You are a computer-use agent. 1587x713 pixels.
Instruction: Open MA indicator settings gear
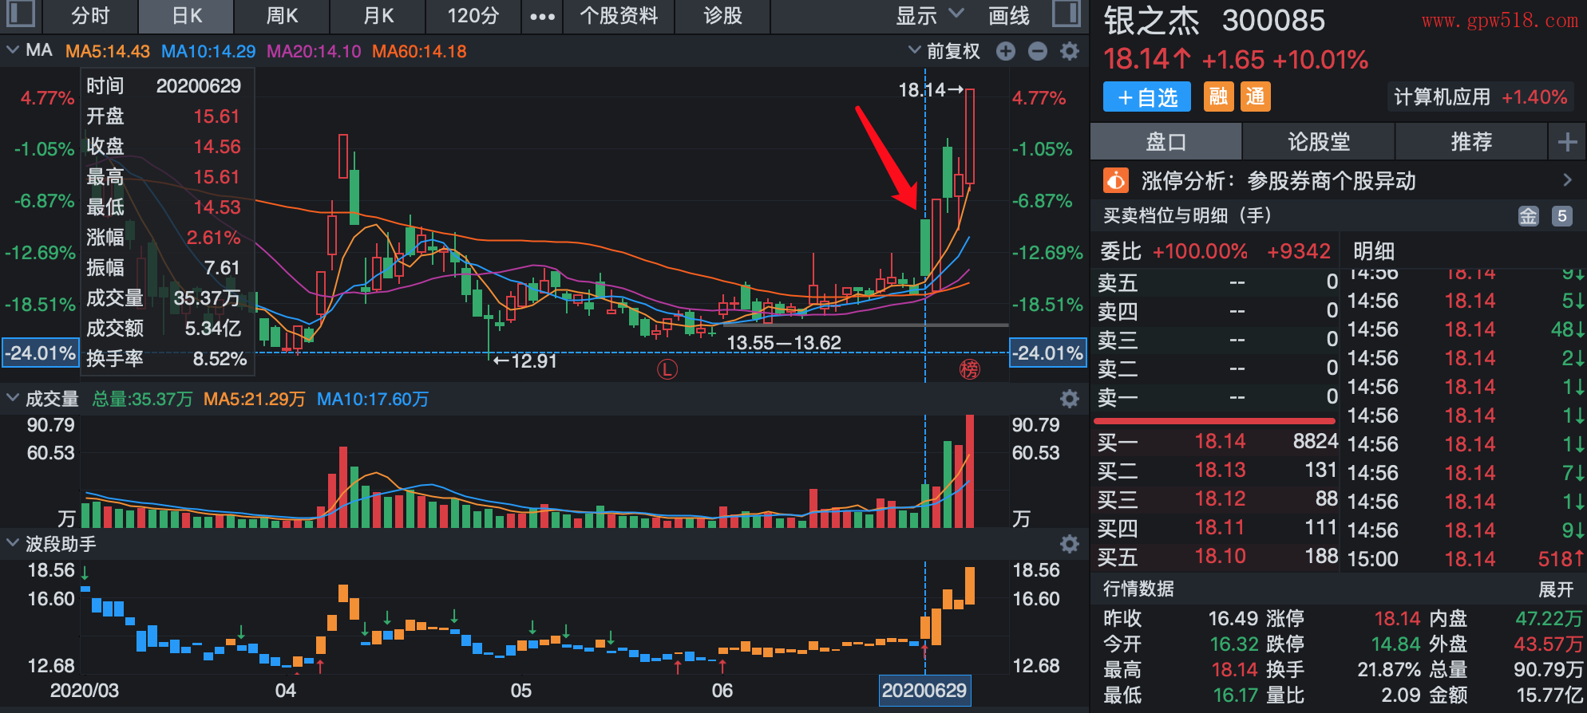point(1070,52)
